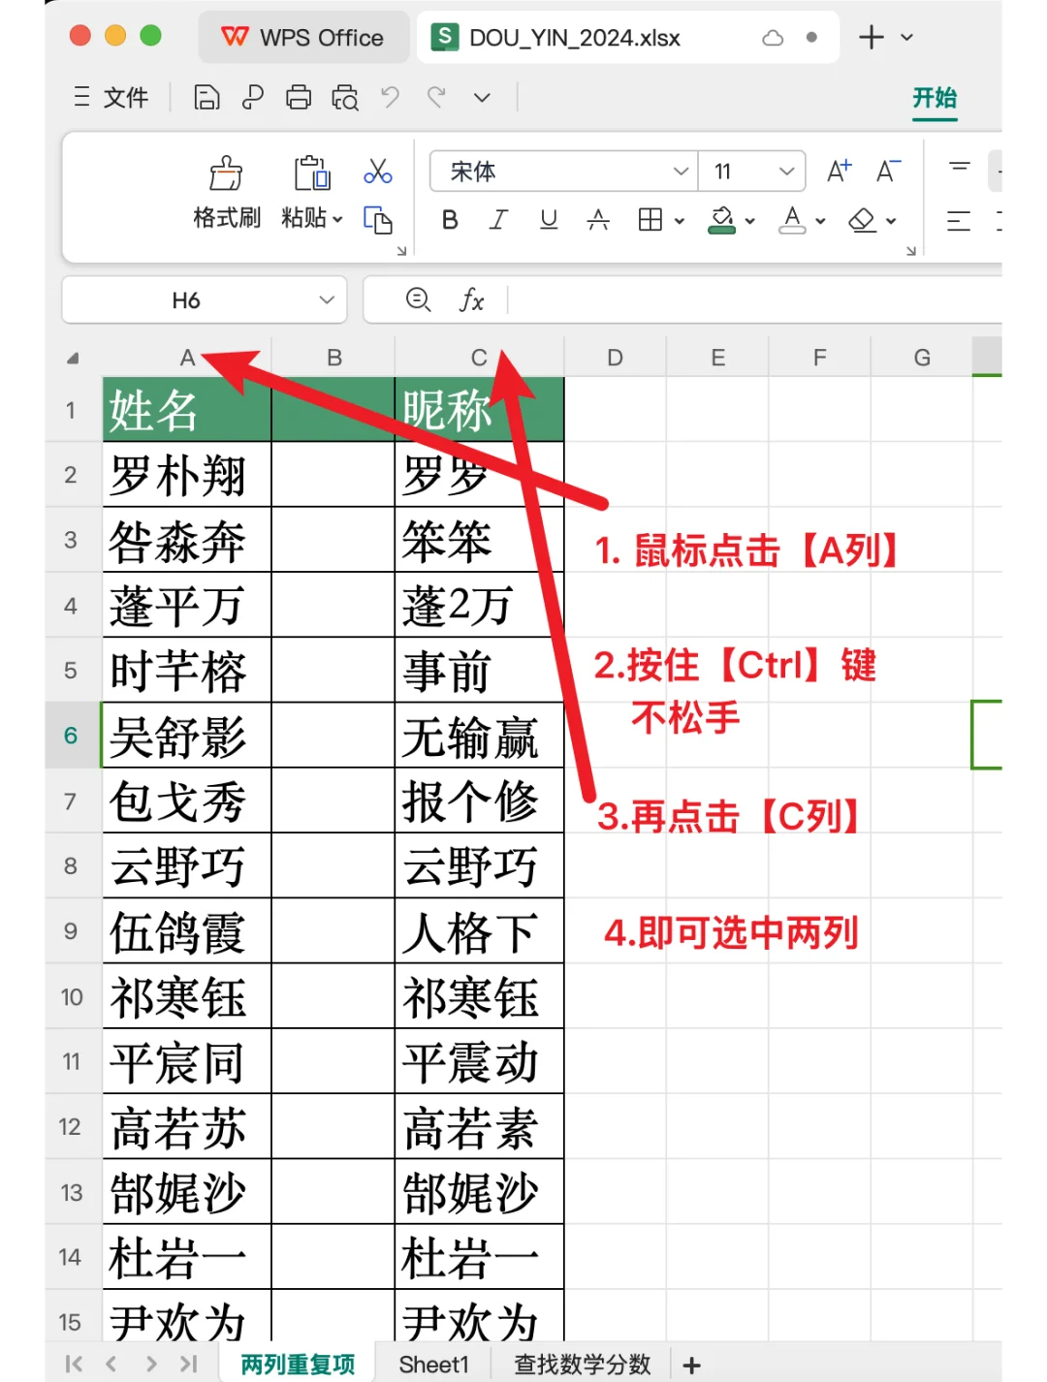Image resolution: width=1047 pixels, height=1382 pixels.
Task: Click the plus to open new tab
Action: 872,37
